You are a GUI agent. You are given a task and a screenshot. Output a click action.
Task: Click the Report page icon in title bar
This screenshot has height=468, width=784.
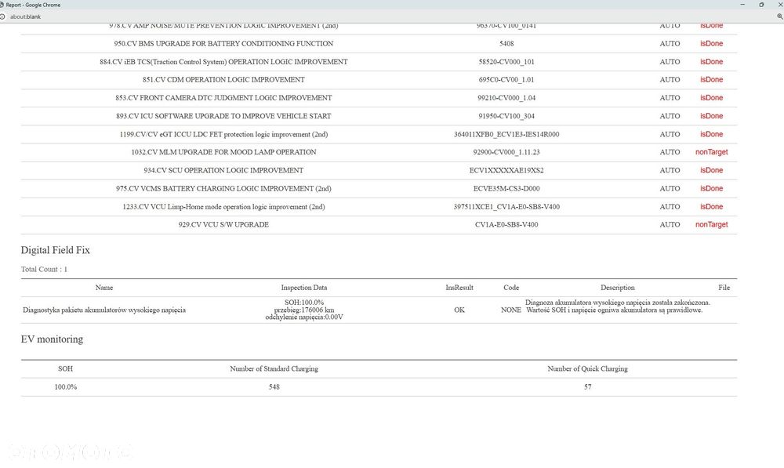click(x=2, y=5)
